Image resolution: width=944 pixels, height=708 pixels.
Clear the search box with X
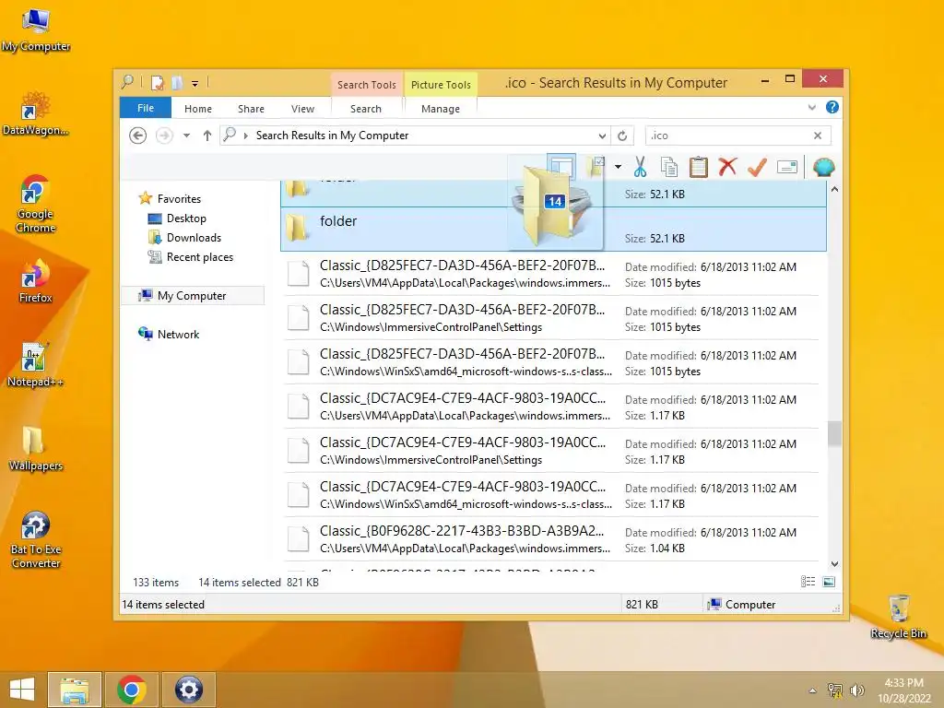click(x=818, y=136)
